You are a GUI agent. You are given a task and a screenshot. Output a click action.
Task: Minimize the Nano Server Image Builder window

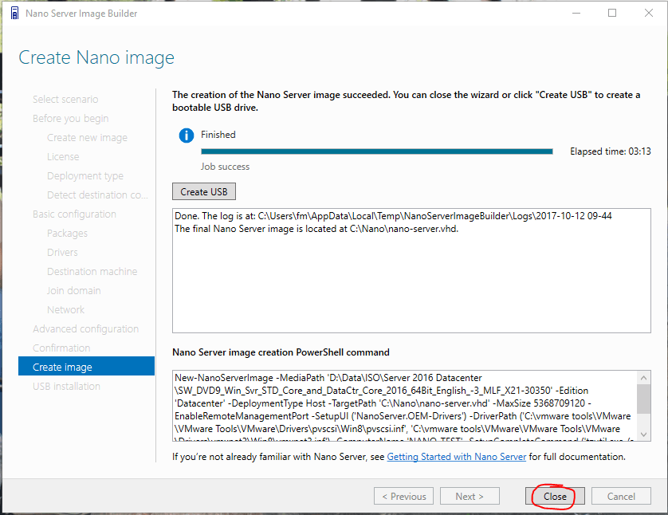click(576, 14)
